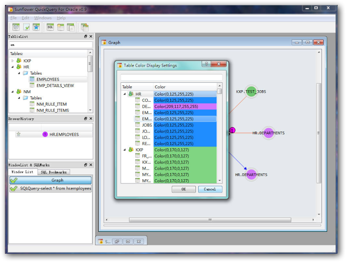Click the table icon beside NM_RULE_ITEM
The width and height of the screenshot is (346, 262).
32,104
